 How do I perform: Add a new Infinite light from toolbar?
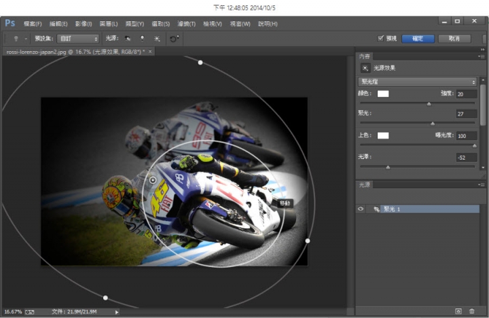pos(157,39)
